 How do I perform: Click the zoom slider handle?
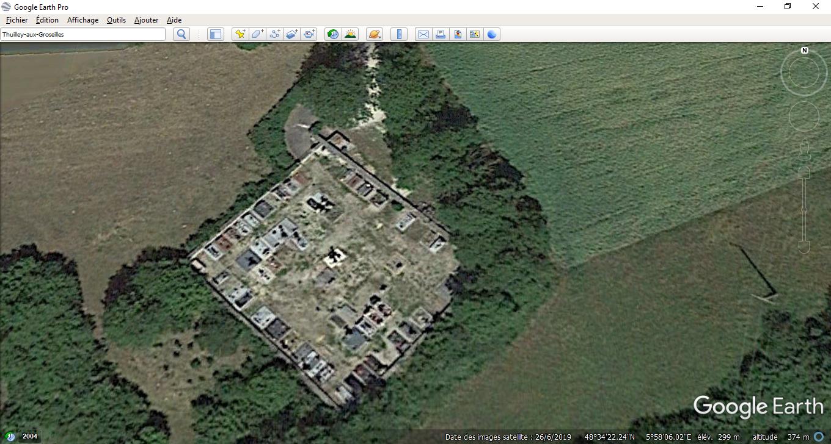point(804,210)
